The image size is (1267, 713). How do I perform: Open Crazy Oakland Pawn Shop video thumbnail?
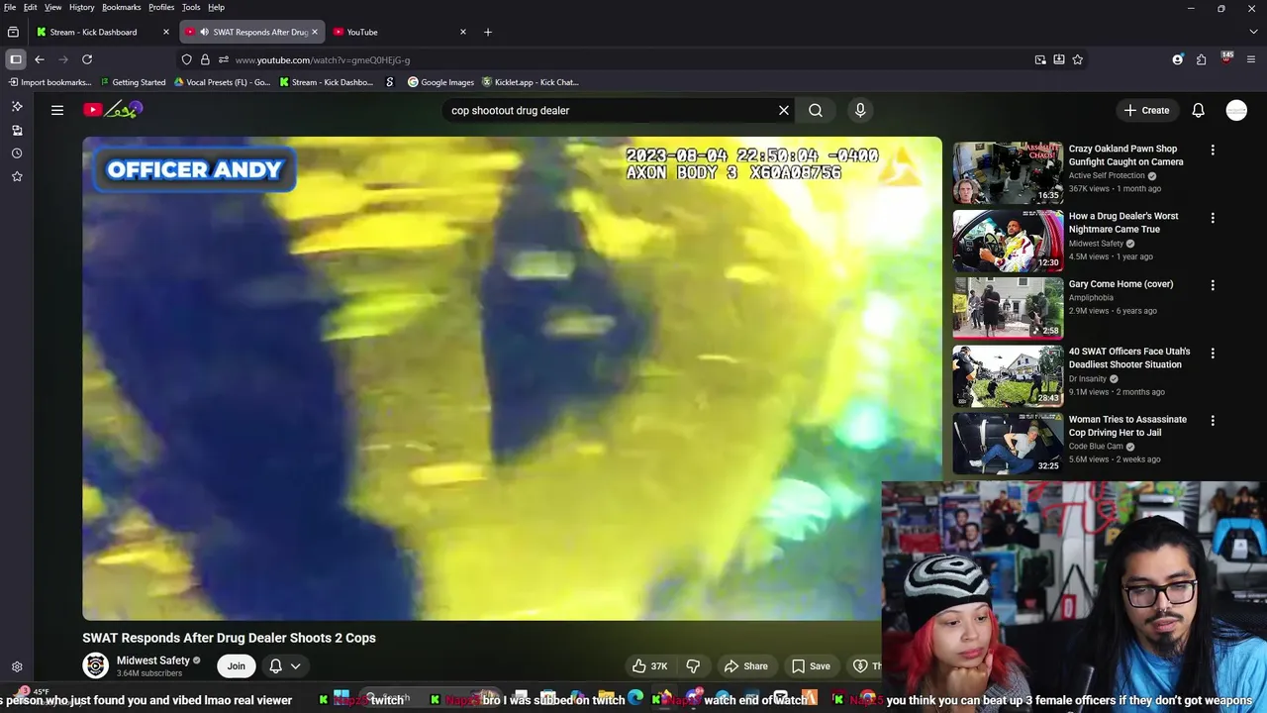1008,172
